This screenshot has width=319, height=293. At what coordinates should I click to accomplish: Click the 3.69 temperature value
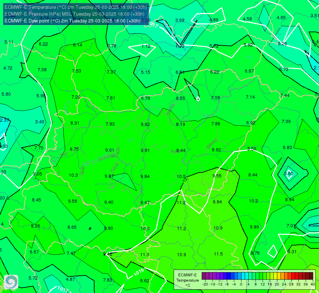[x=180, y=20]
